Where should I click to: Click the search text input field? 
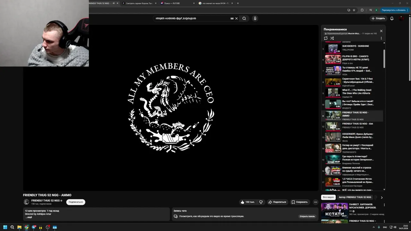(x=192, y=18)
